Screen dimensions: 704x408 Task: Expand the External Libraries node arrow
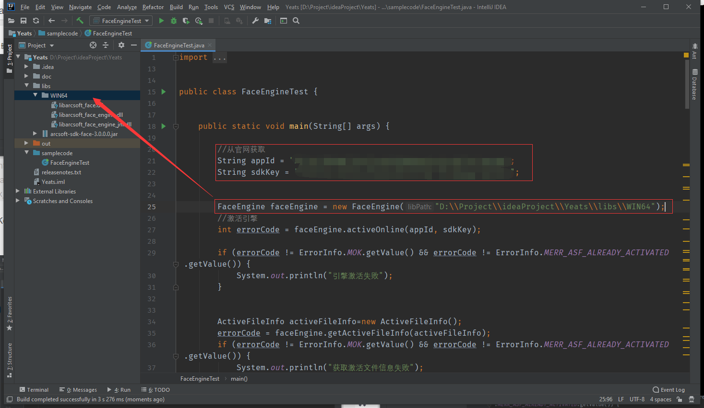click(18, 191)
